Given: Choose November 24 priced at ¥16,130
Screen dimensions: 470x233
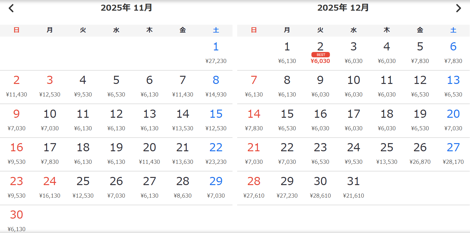Looking at the screenshot, I should 50,188.
